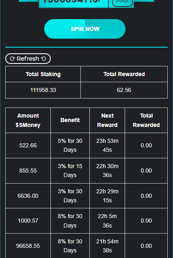Click the Refresh button
The width and height of the screenshot is (173, 258).
[x=28, y=59]
